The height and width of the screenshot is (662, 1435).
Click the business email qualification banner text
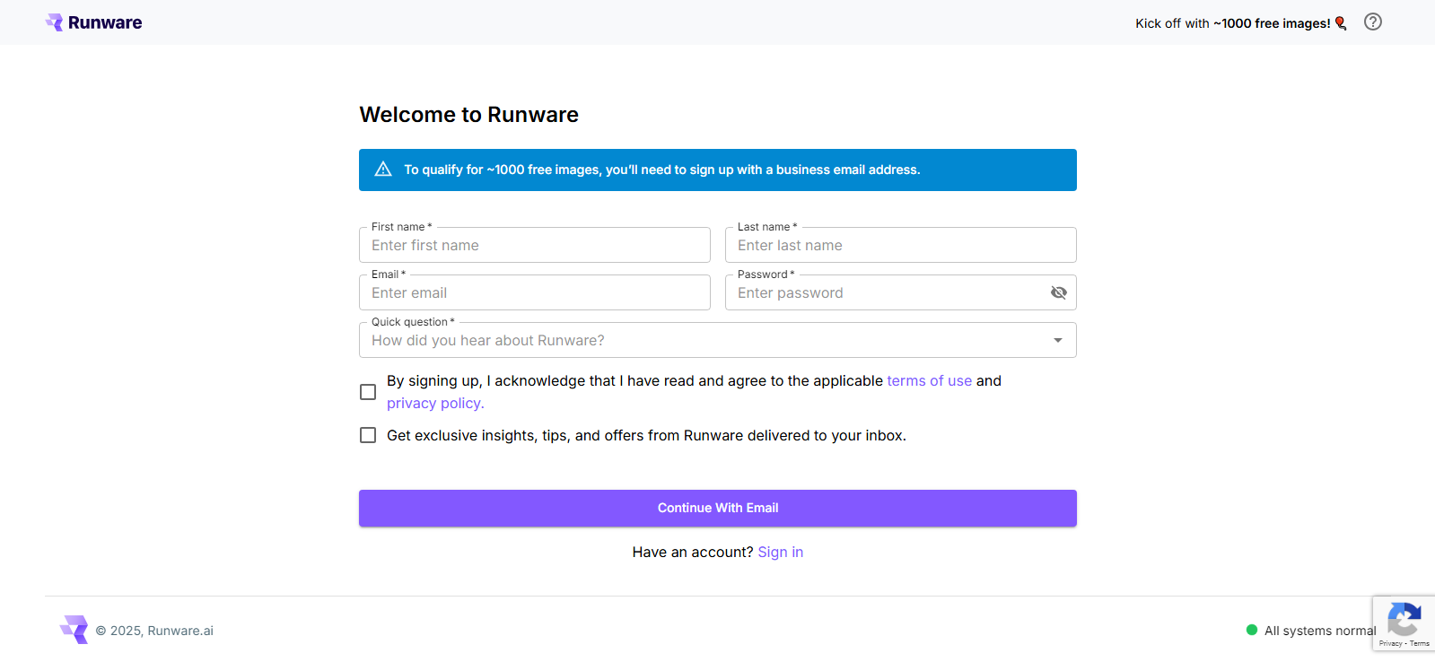[x=661, y=170]
